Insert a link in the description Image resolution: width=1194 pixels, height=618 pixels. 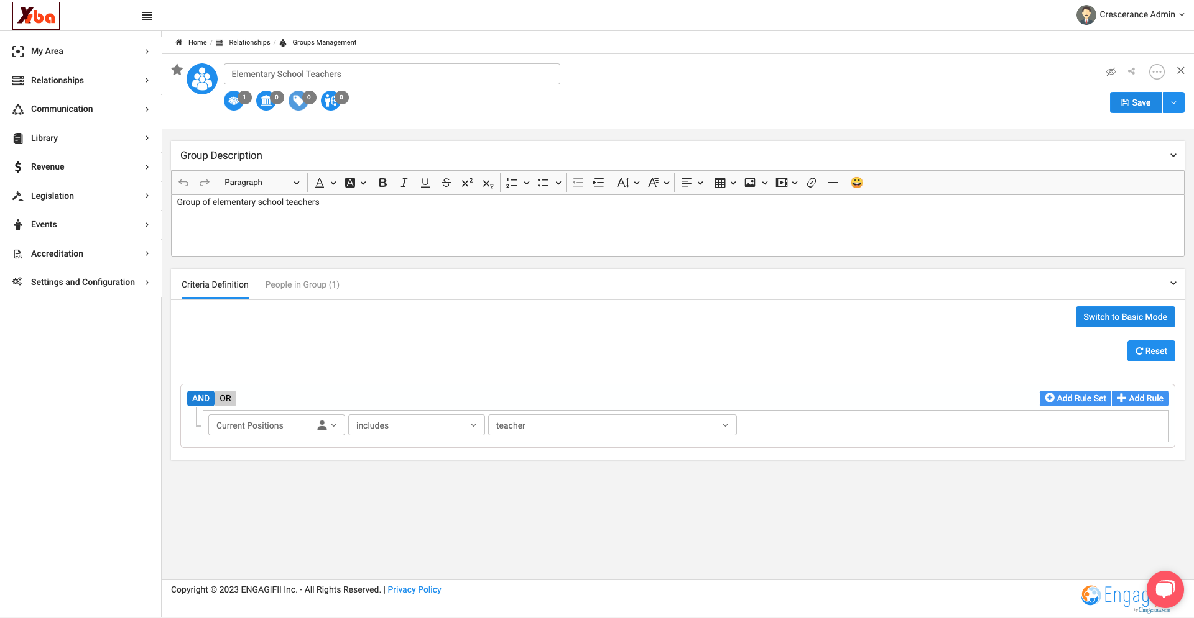pyautogui.click(x=812, y=183)
